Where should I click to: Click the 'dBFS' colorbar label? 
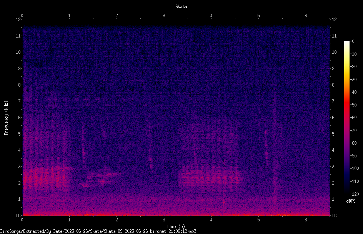(x=351, y=201)
